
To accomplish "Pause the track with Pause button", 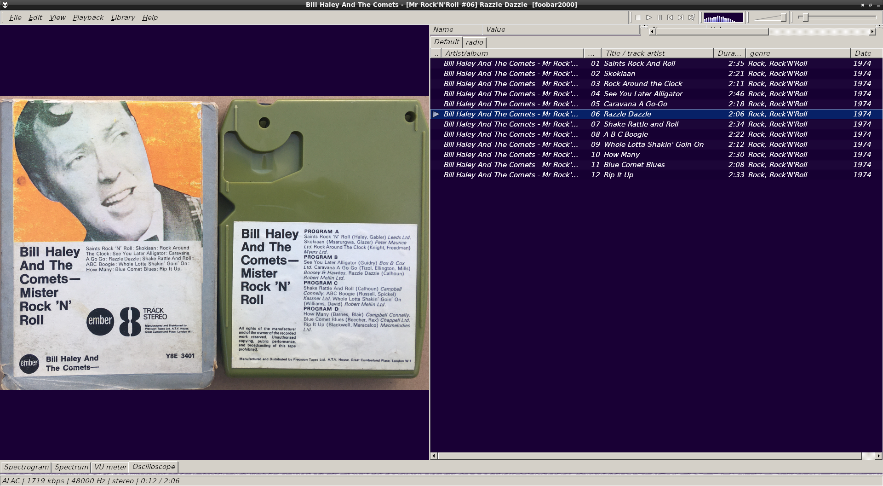I will (x=659, y=17).
